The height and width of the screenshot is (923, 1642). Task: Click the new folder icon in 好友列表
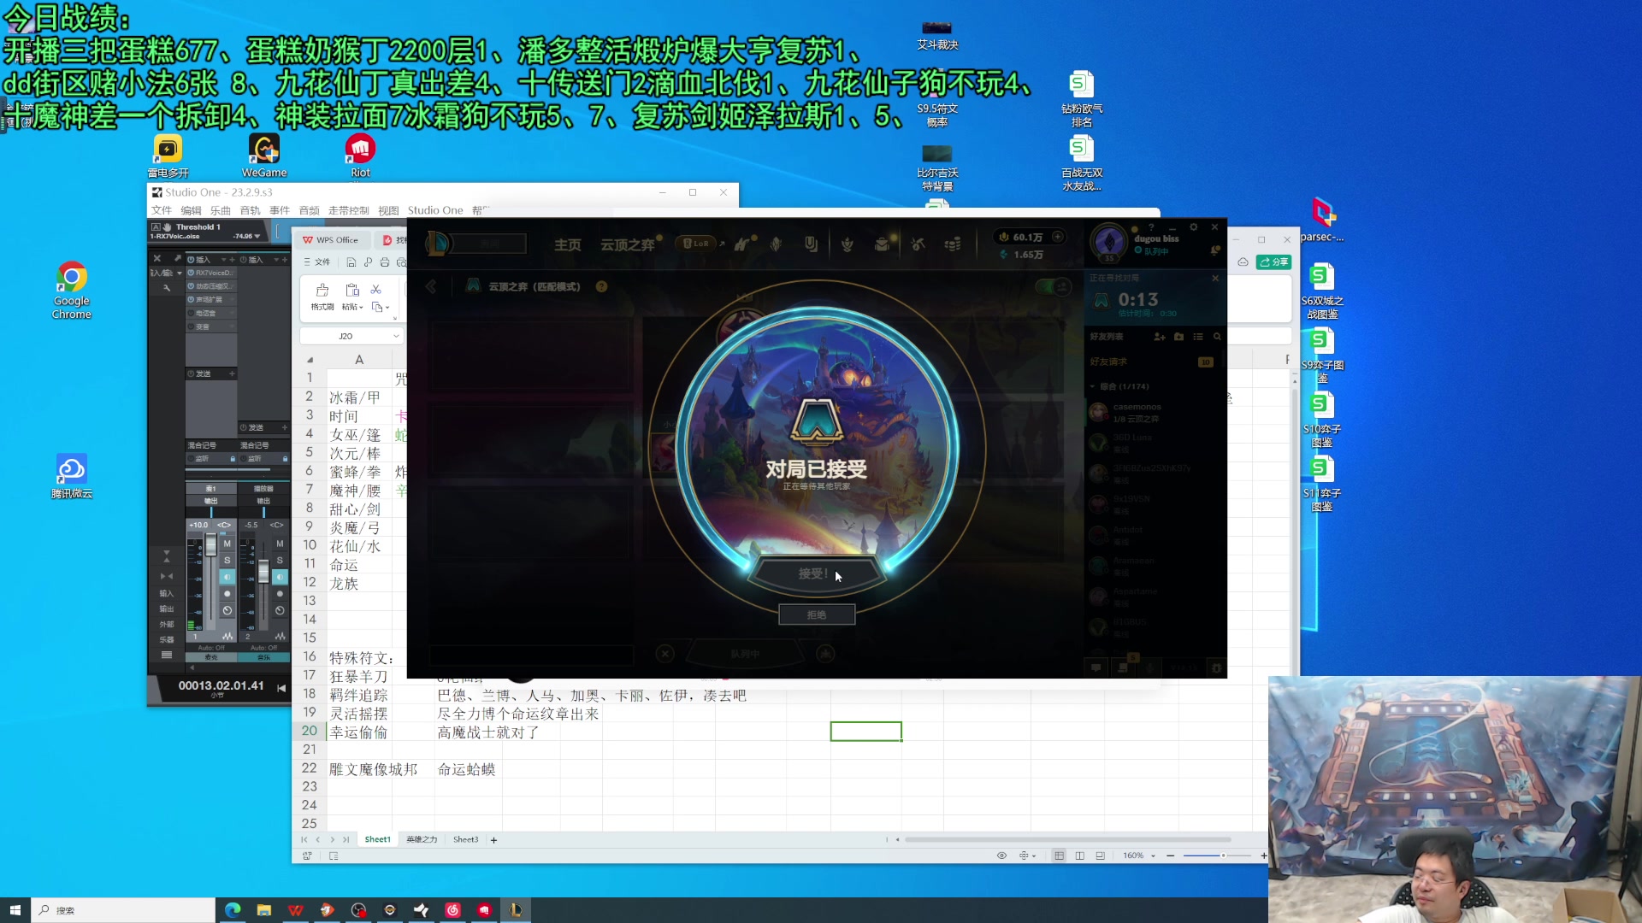[1178, 337]
